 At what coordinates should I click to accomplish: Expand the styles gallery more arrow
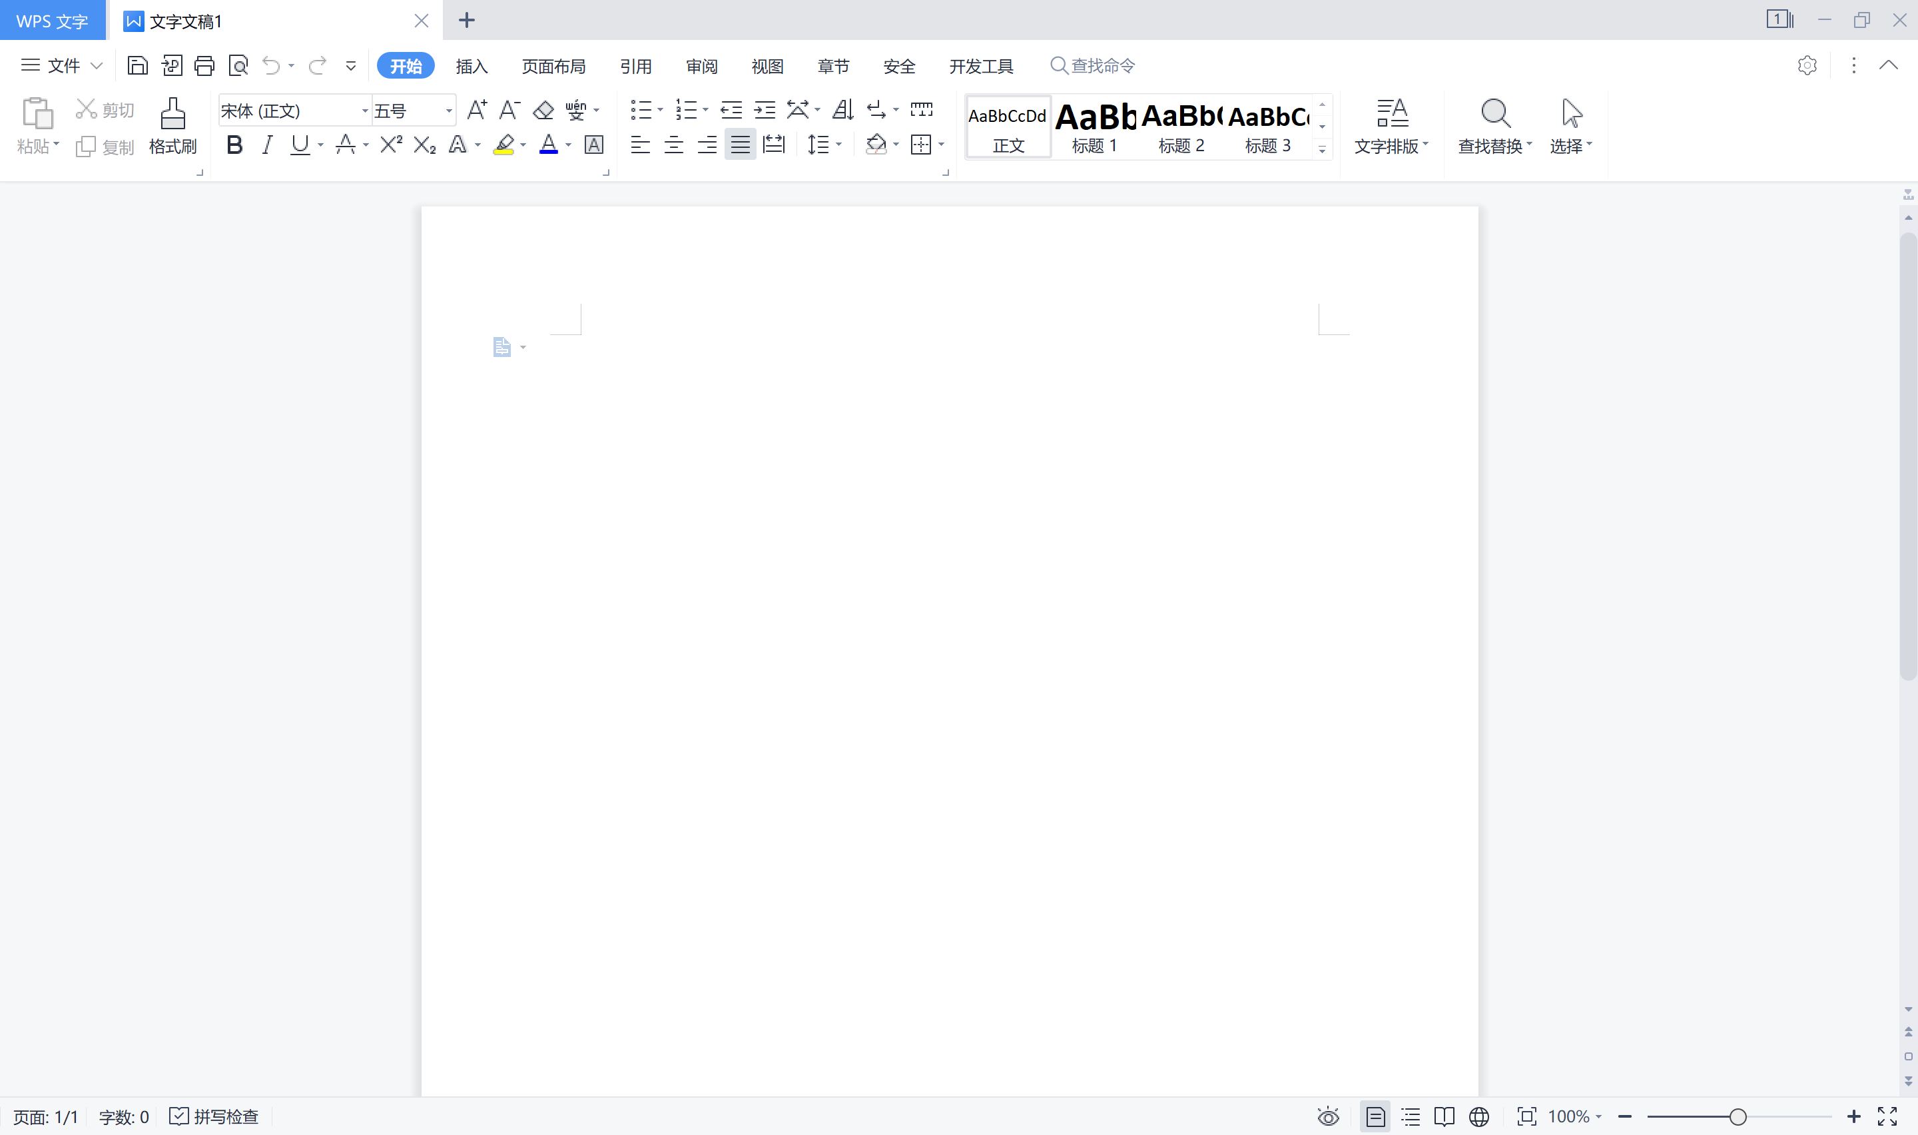tap(1322, 149)
